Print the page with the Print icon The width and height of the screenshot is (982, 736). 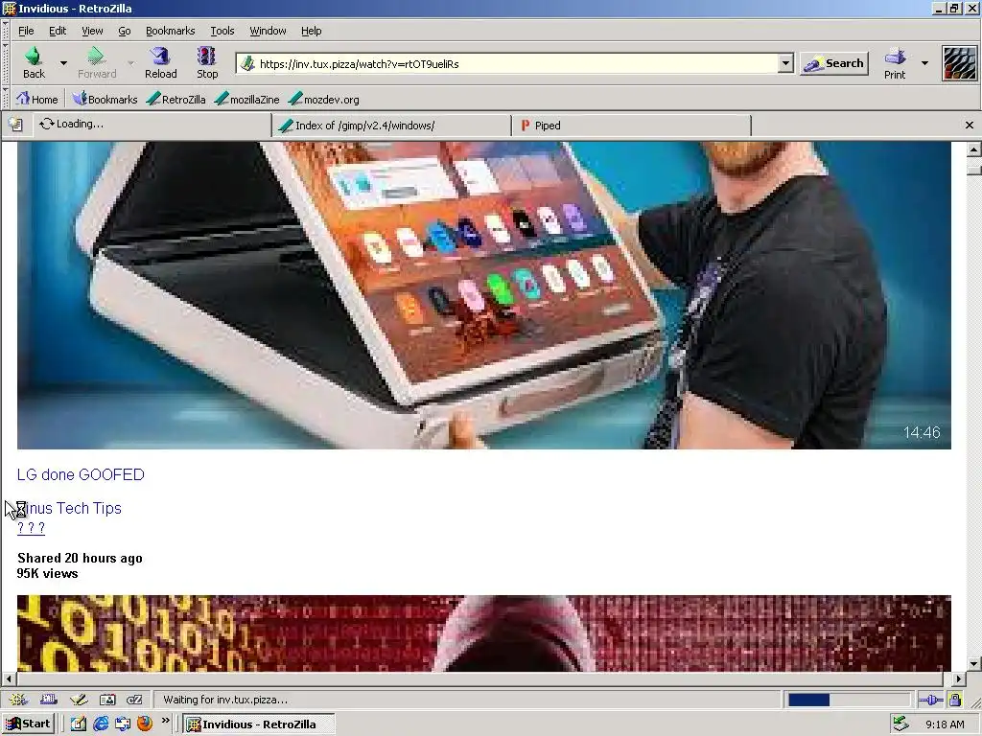coord(895,63)
